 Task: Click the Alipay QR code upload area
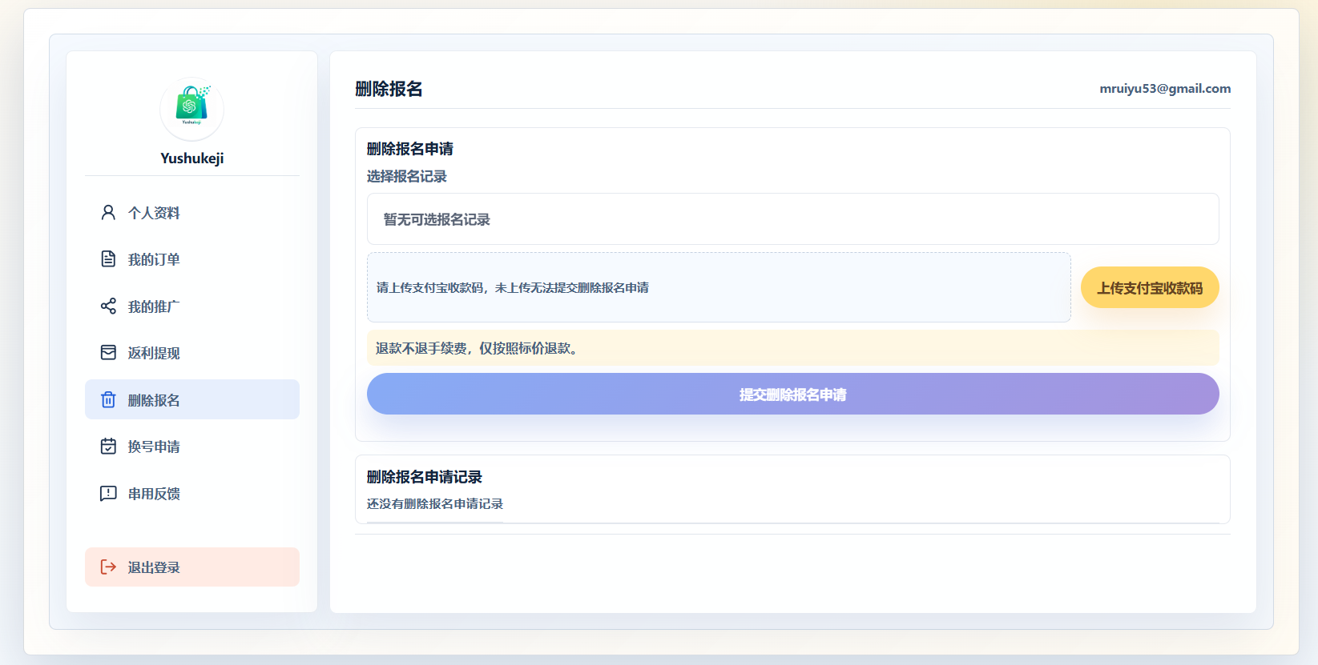click(x=719, y=287)
